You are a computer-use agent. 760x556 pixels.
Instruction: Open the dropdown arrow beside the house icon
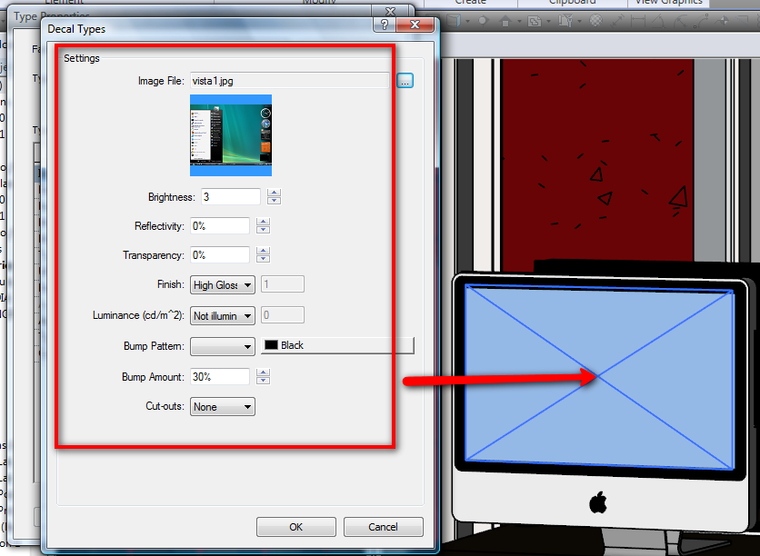(x=520, y=21)
